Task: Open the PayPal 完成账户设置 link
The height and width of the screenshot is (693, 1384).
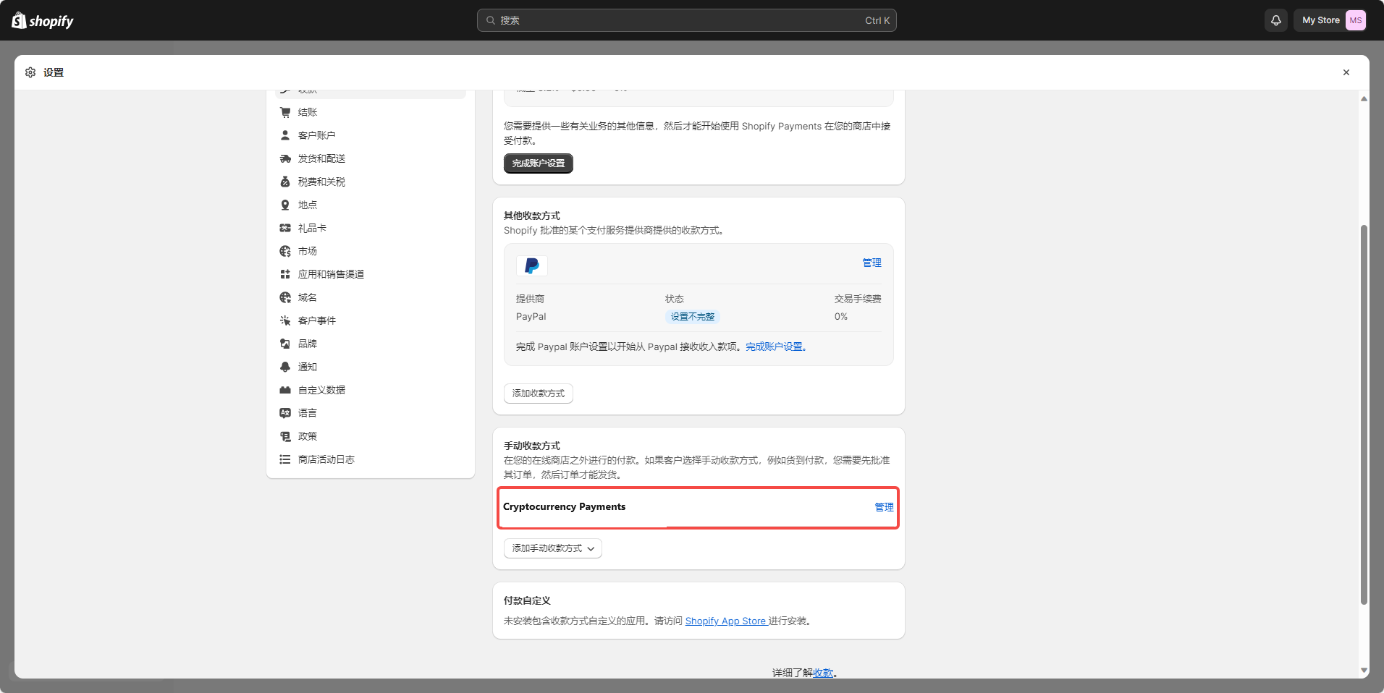Action: 776,346
